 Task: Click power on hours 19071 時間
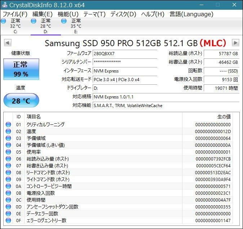[x=221, y=88]
